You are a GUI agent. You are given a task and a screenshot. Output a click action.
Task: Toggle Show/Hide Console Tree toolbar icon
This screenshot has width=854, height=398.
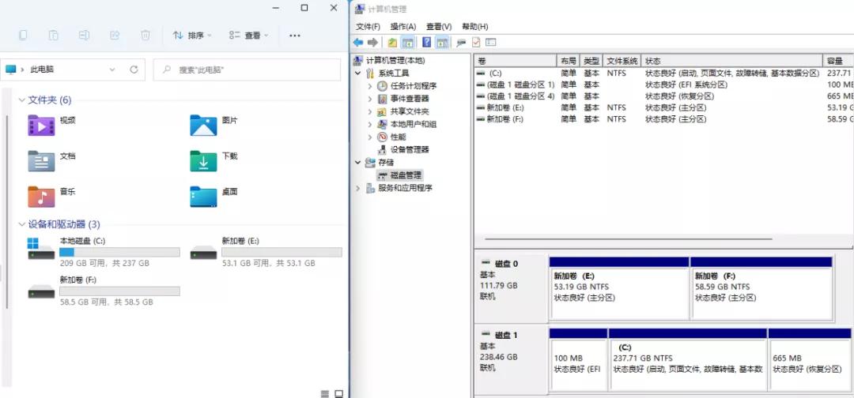tap(407, 43)
